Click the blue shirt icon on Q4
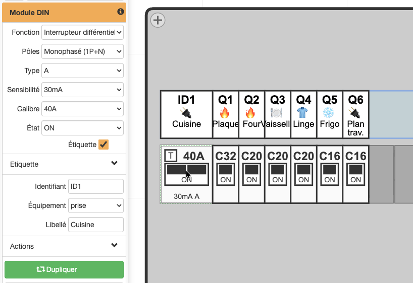 pos(302,113)
